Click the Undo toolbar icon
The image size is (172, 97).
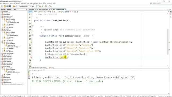[14, 6]
